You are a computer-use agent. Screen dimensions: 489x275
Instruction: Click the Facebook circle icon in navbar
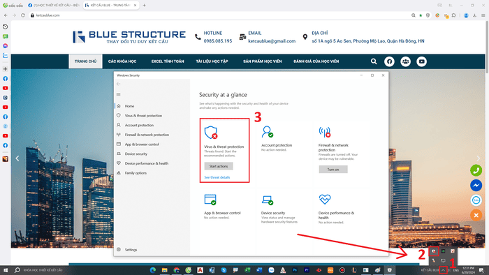pos(389,61)
